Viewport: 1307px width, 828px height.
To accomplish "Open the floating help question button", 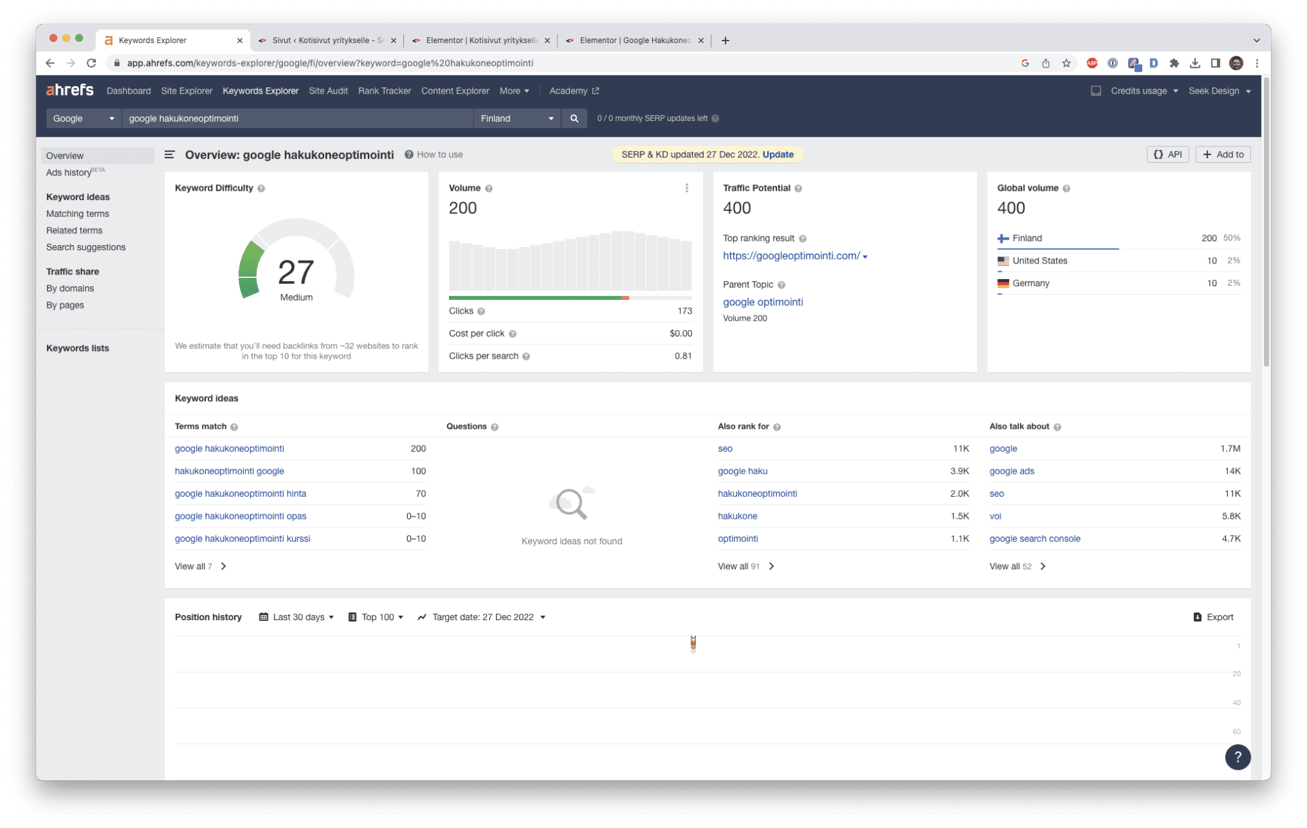I will click(1237, 757).
